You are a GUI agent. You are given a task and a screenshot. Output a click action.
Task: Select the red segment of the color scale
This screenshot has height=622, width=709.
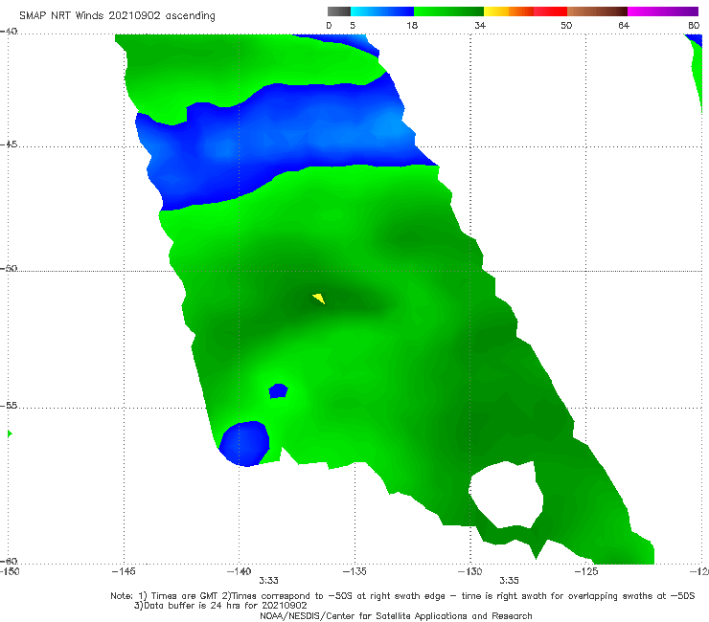coord(550,11)
